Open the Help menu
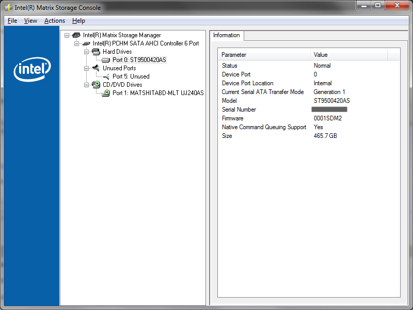This screenshot has width=413, height=310. (x=78, y=21)
